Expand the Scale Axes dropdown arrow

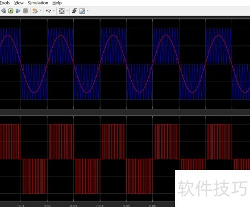(67, 11)
